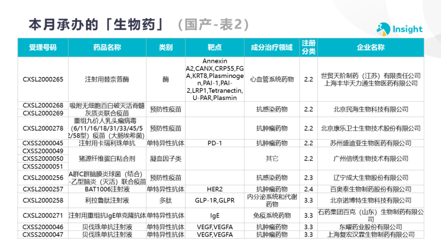The height and width of the screenshot is (247, 441).
Task: Click drug name BAT1006注射液
Action: [107, 189]
